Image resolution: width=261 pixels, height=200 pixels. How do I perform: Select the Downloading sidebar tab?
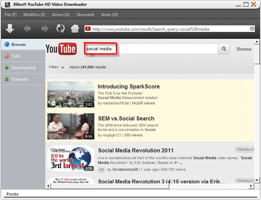coord(23,68)
